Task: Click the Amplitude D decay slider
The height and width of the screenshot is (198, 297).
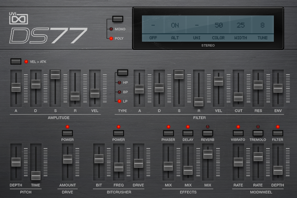Action: pyautogui.click(x=36, y=84)
